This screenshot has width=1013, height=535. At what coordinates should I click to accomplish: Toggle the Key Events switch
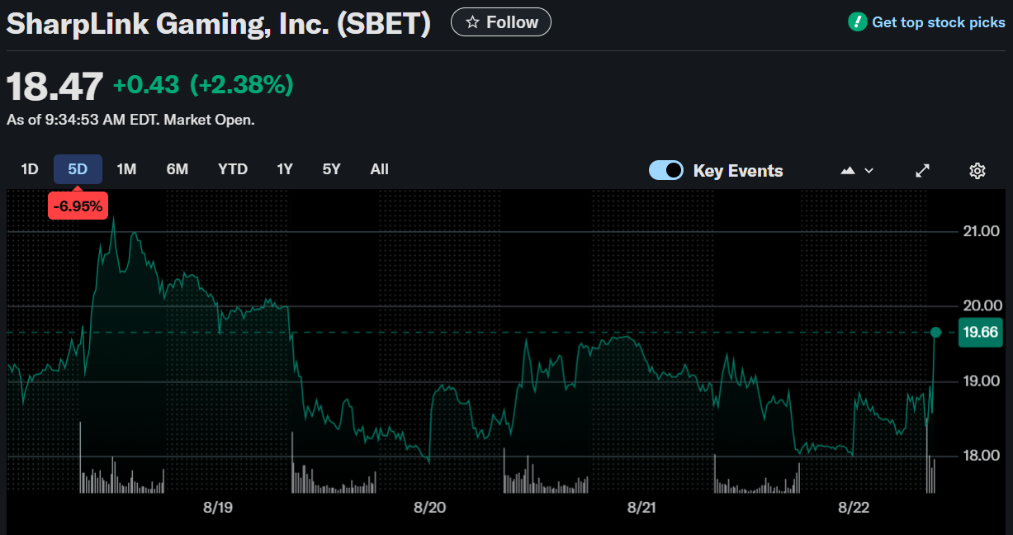tap(666, 171)
